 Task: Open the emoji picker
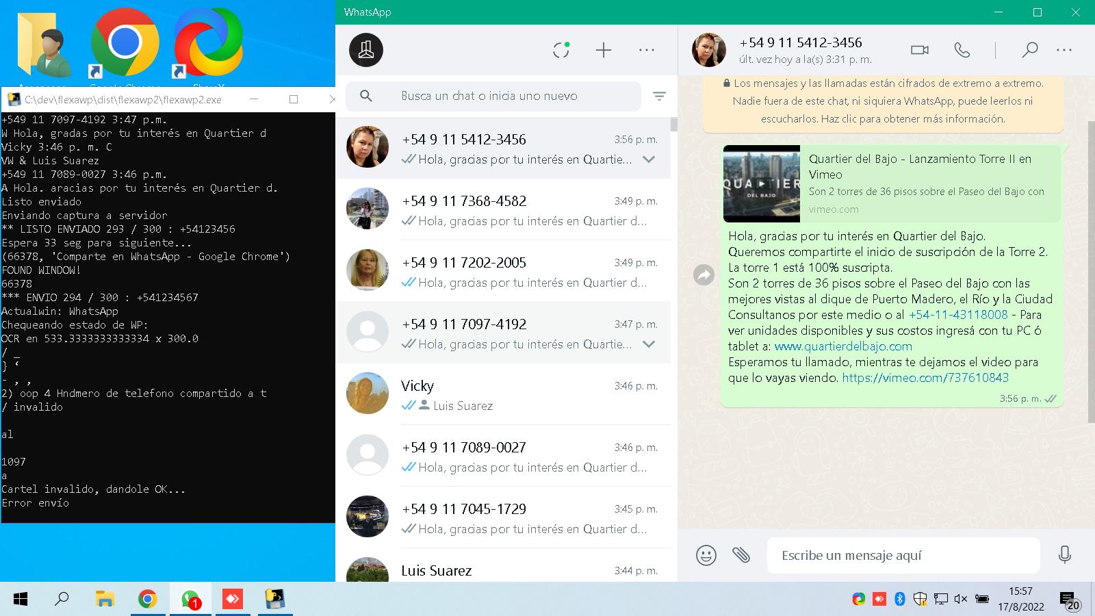[706, 555]
